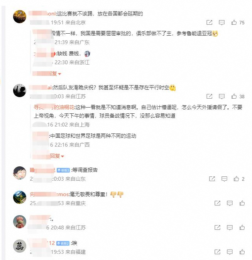The width and height of the screenshot is (252, 260).
Task: Open username ending in mos profile
Action: pyautogui.click(x=49, y=194)
